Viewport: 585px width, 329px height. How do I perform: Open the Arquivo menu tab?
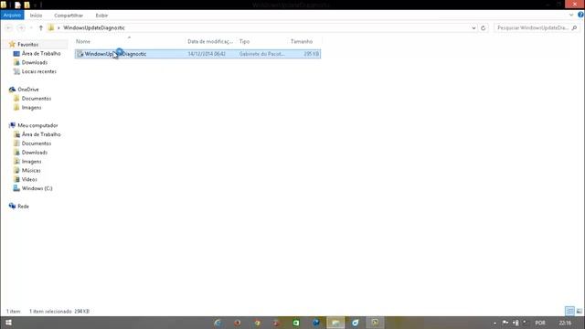(12, 15)
